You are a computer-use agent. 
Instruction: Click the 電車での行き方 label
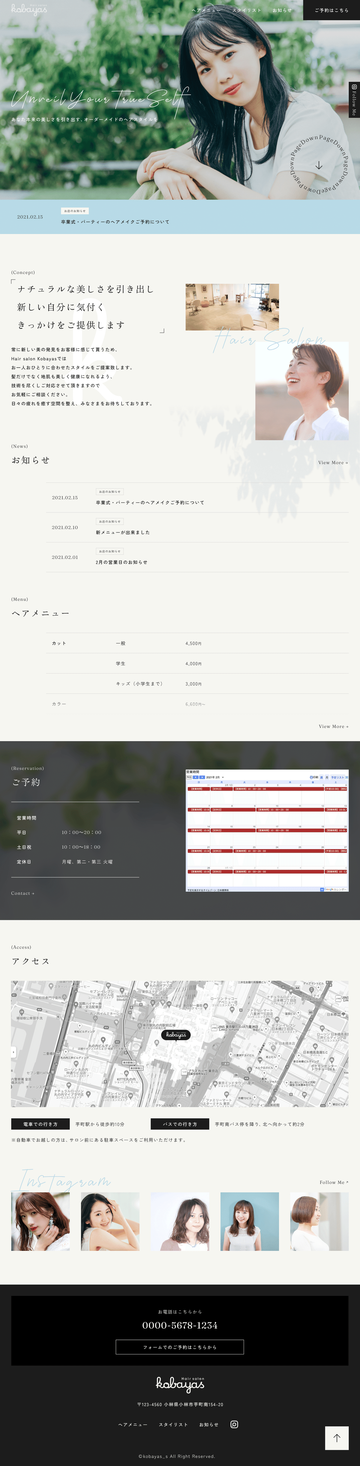40,1125
